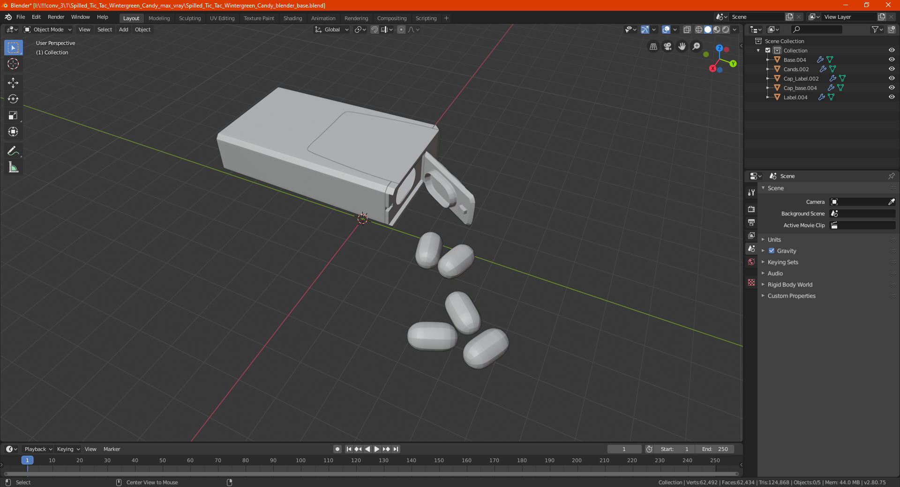
Task: Open the Global orientation dropdown
Action: pos(332,30)
